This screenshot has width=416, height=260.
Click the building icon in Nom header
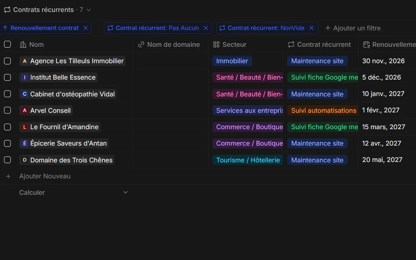(x=23, y=44)
